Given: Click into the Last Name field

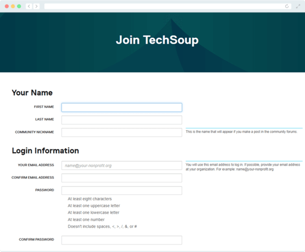Looking at the screenshot, I should [x=122, y=120].
